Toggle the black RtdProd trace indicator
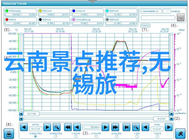This screenshot has height=140, width=189. coord(40,19)
